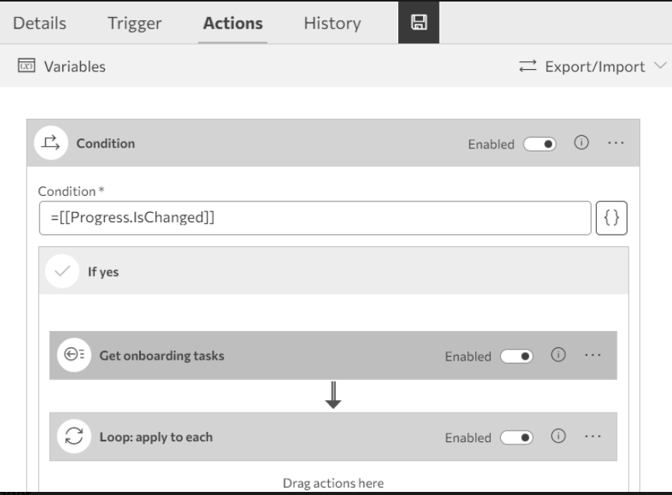Expand the Export/Import dropdown

pyautogui.click(x=593, y=67)
